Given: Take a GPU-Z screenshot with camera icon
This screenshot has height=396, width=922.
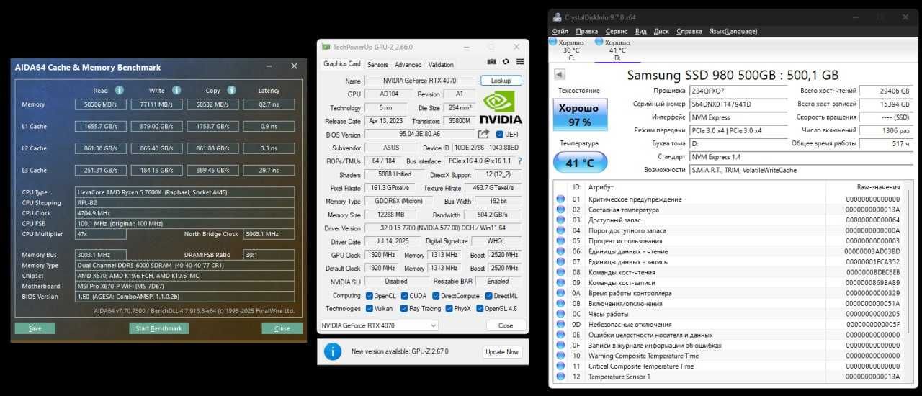Looking at the screenshot, I should [492, 62].
